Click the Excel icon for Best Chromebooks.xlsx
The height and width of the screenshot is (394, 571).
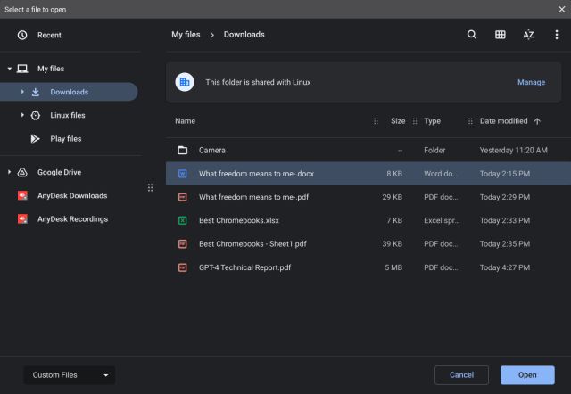click(182, 219)
